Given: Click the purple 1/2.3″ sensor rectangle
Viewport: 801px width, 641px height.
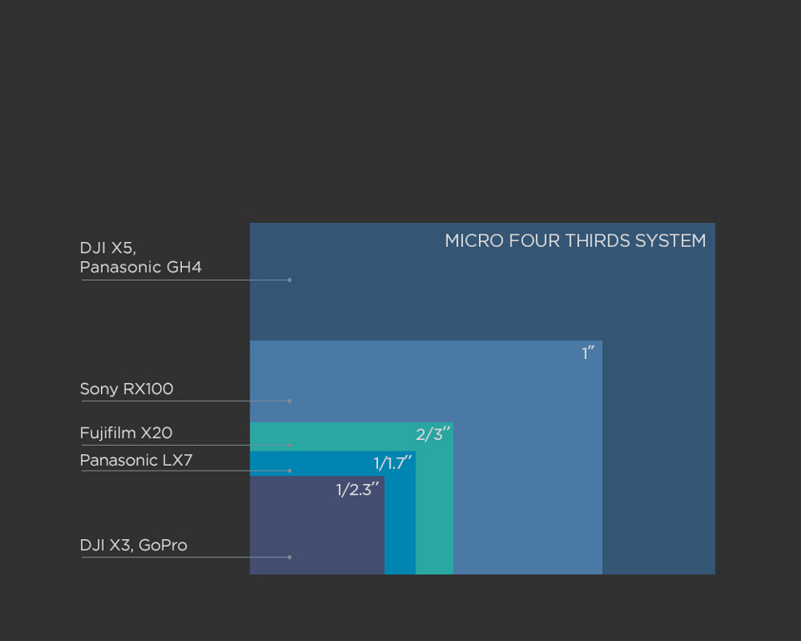Looking at the screenshot, I should [317, 527].
